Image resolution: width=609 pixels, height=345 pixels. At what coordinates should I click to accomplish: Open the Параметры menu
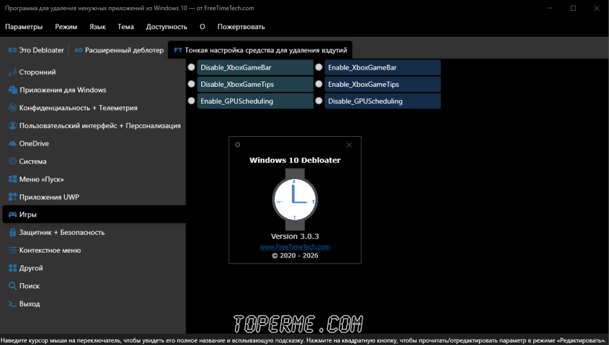[x=24, y=27]
